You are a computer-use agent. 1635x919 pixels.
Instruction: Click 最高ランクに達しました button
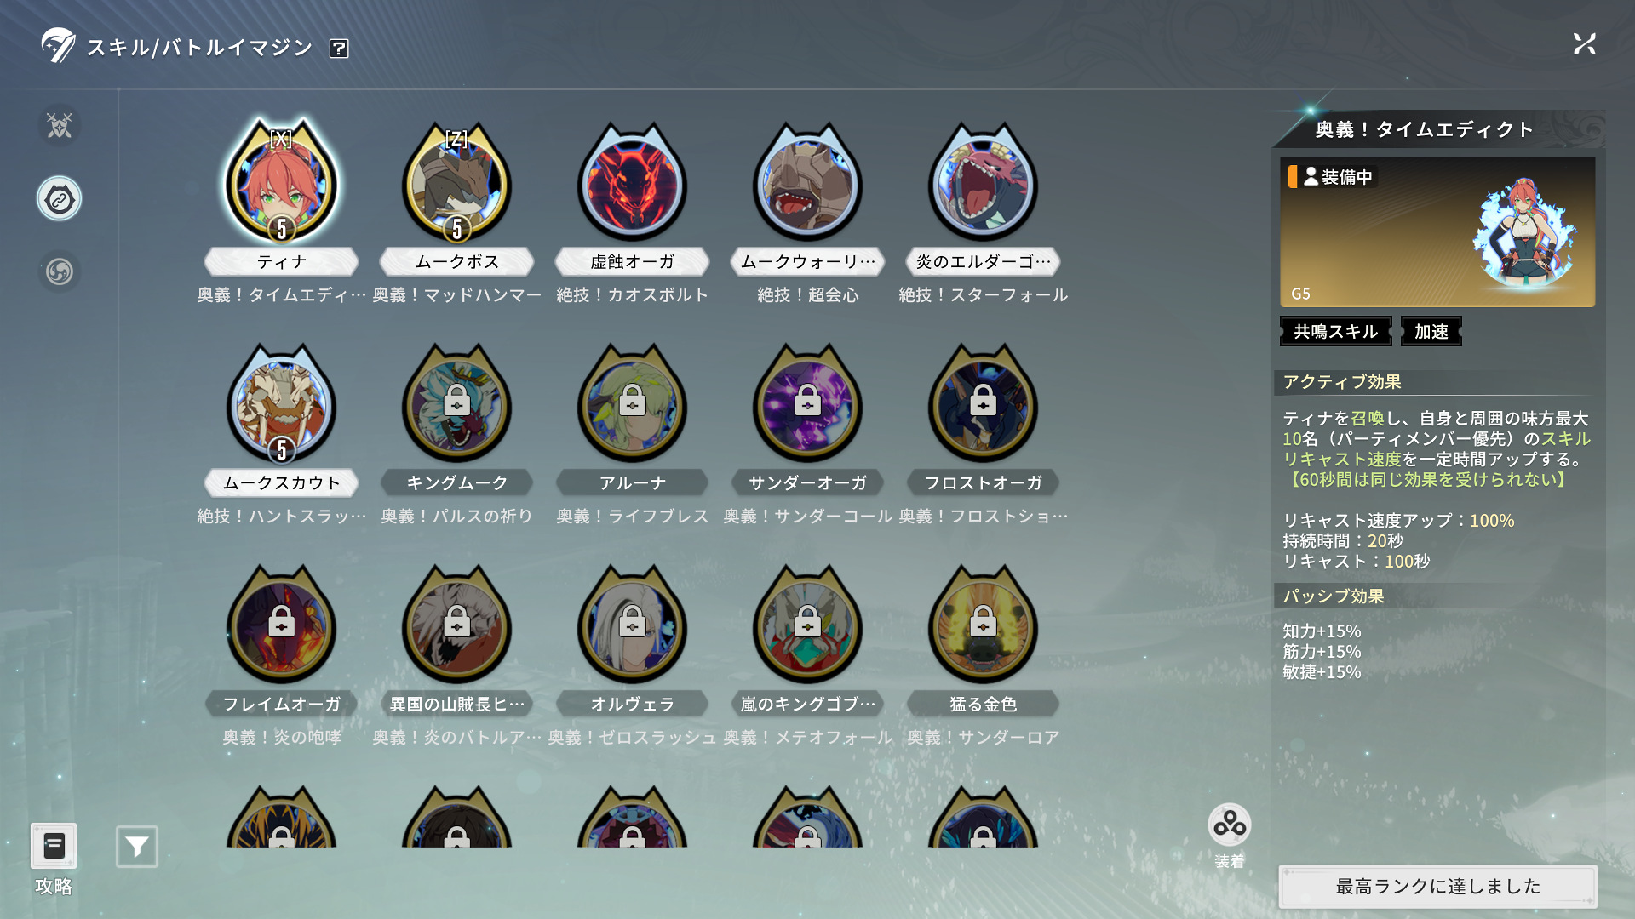(x=1437, y=887)
